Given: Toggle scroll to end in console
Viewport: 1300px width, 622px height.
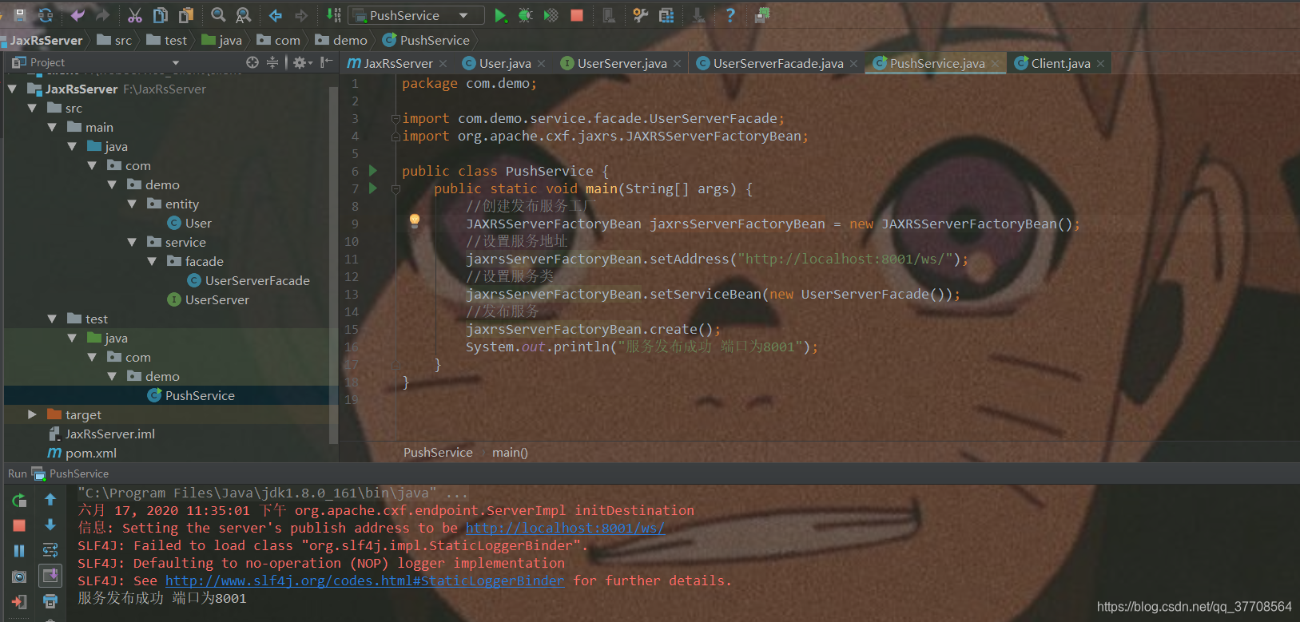Looking at the screenshot, I should click(x=50, y=576).
